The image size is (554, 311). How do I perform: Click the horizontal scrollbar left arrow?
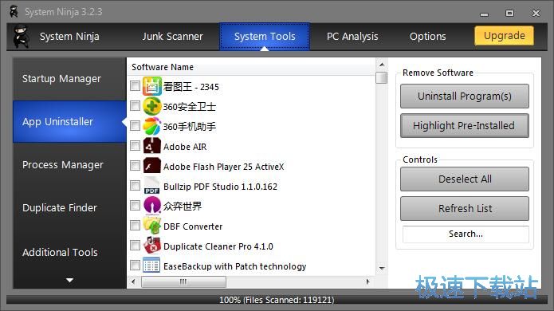click(x=133, y=281)
